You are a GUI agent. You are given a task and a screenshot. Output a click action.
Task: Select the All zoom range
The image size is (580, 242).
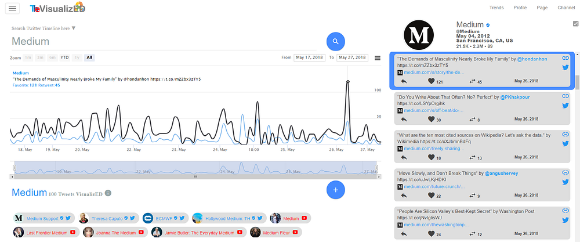(x=89, y=57)
